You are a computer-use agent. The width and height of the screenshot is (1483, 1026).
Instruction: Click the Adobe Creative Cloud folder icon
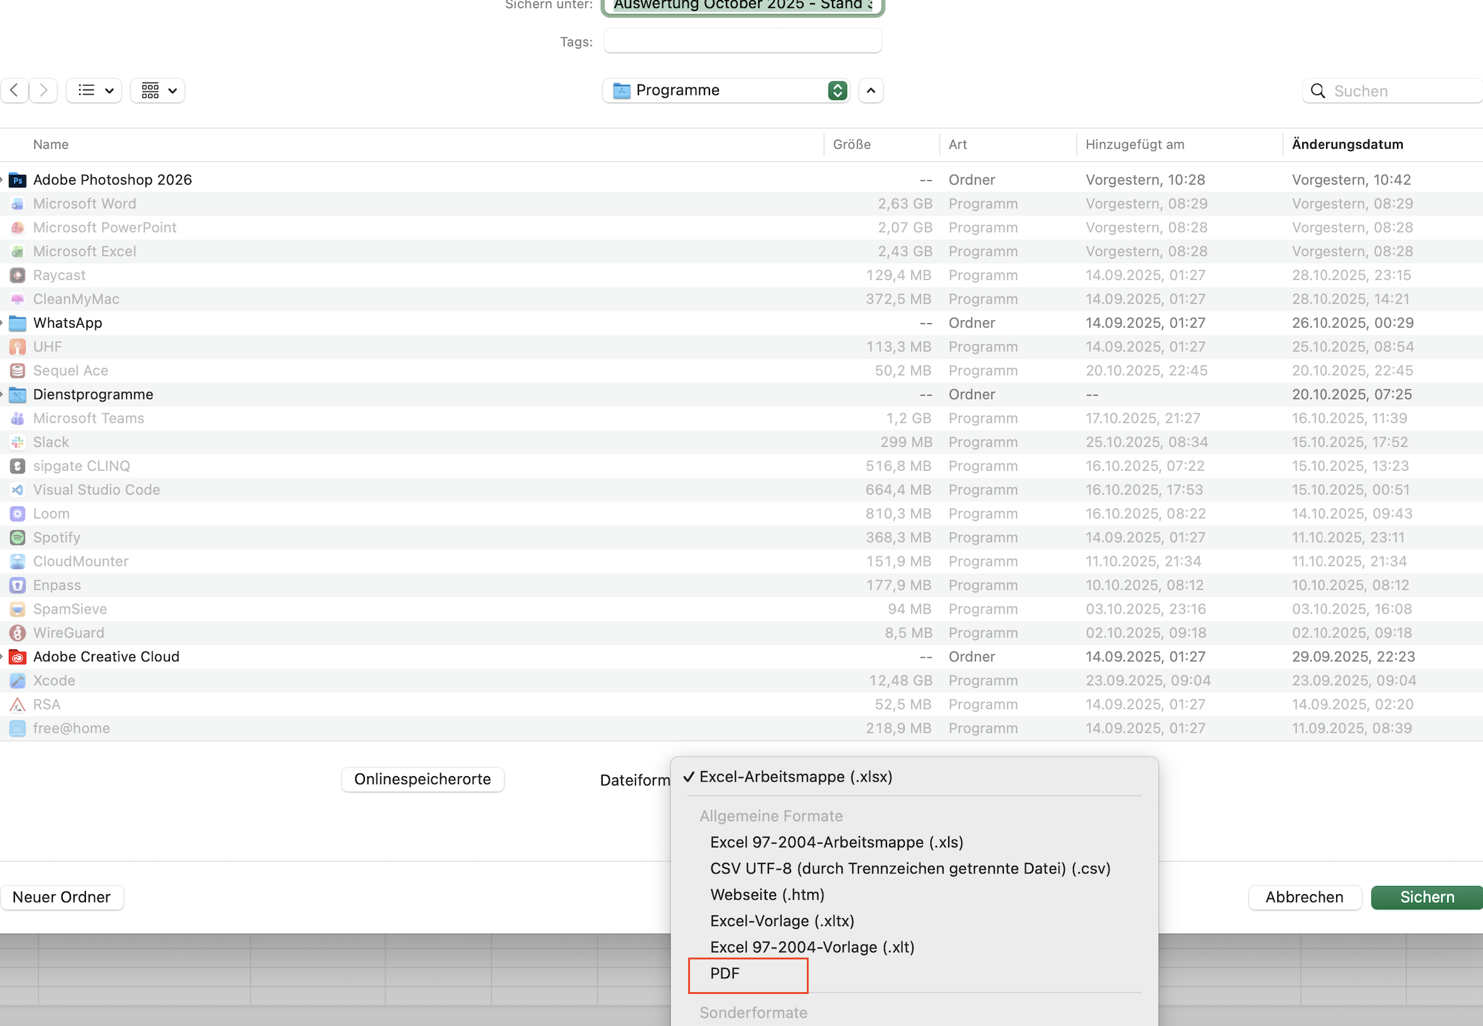[18, 657]
